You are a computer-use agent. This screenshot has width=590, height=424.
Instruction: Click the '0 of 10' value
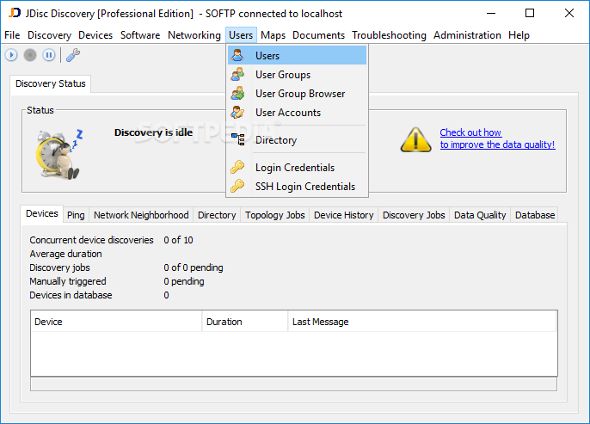coord(178,240)
